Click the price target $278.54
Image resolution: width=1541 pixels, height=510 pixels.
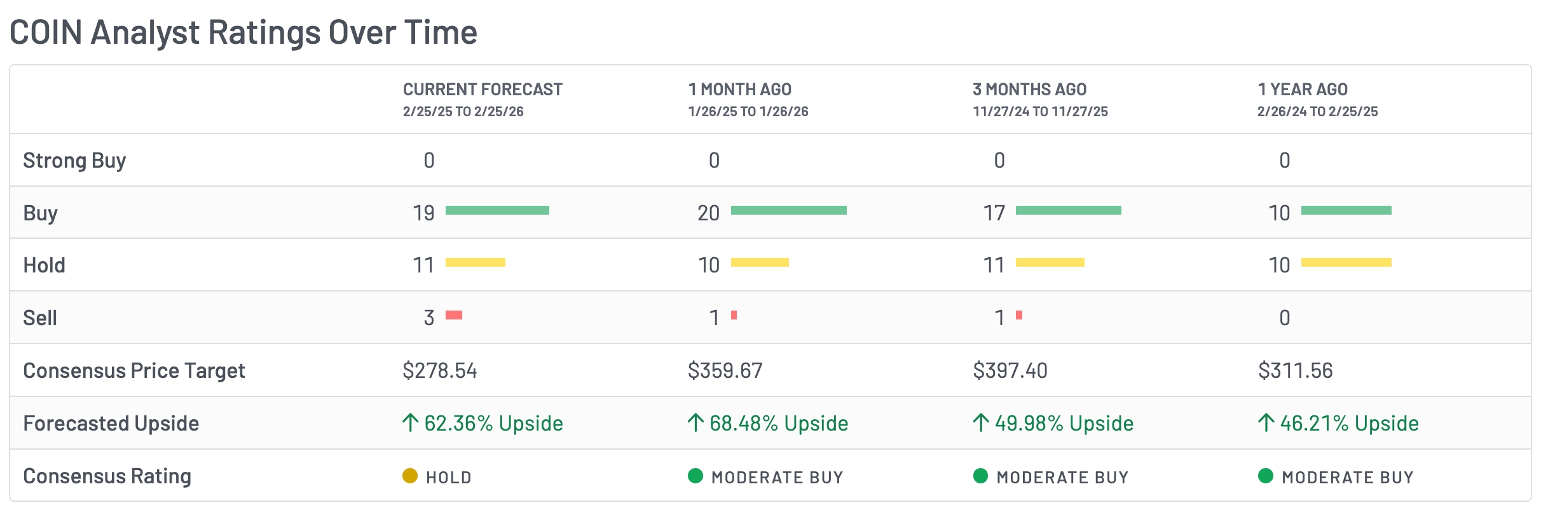440,371
